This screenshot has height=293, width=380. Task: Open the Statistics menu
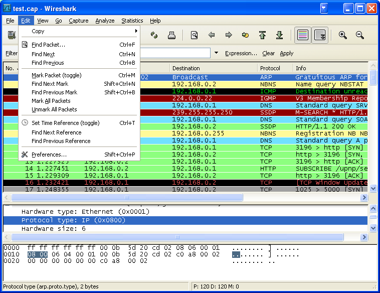132,21
